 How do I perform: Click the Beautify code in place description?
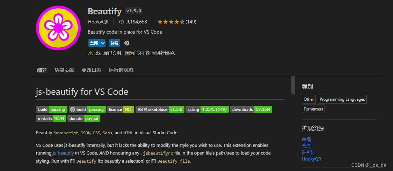tap(125, 32)
